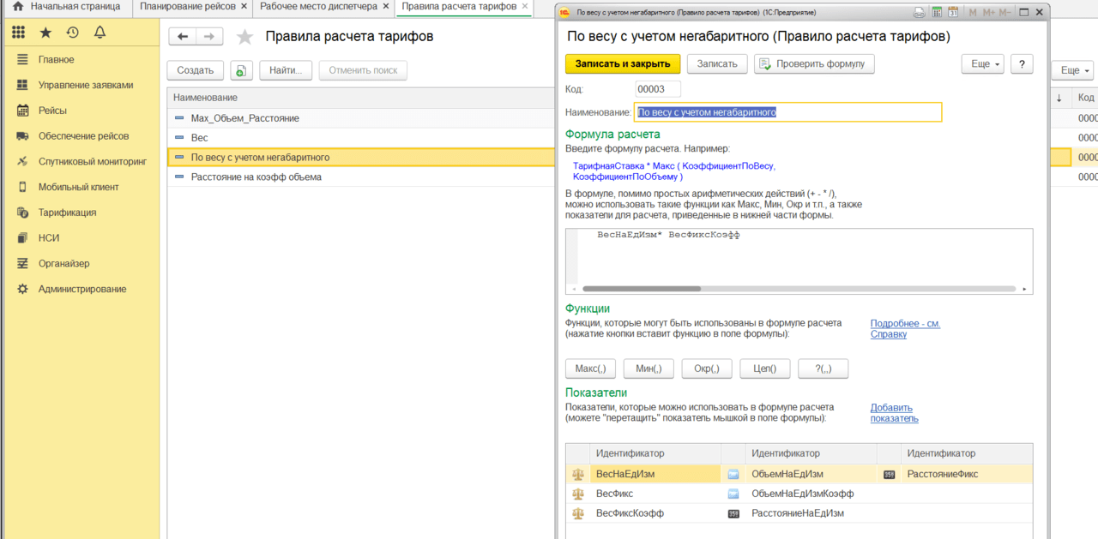Open the Еще dropdown of the list form

coord(1075,70)
